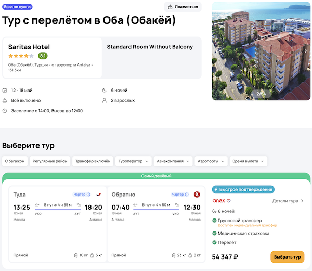Viewport: 312px width, 271px height.
Task: Open the «Время вылета» dropdown
Action: 248,161
